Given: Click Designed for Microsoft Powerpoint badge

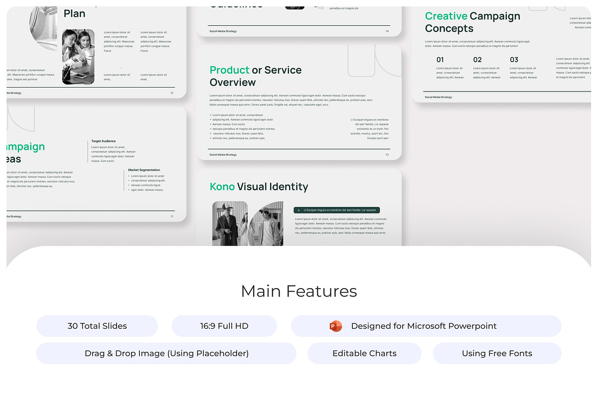Looking at the screenshot, I should tap(426, 326).
